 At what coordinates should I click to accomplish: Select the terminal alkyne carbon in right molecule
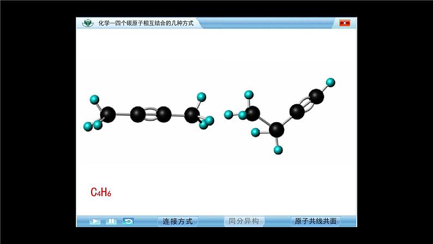pyautogui.click(x=316, y=97)
